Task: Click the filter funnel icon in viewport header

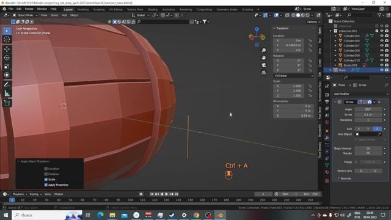Action: tap(205, 22)
